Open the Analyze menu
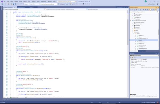 [34, 2]
